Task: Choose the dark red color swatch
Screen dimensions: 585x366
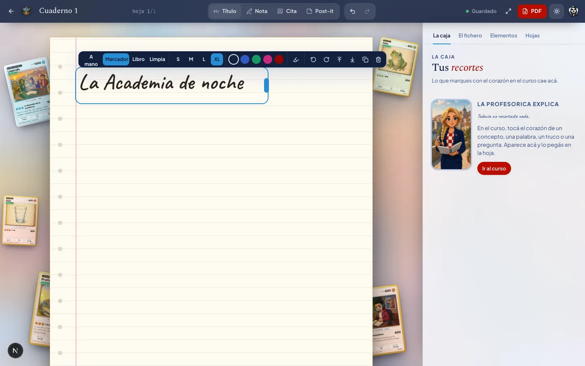Action: pyautogui.click(x=279, y=60)
